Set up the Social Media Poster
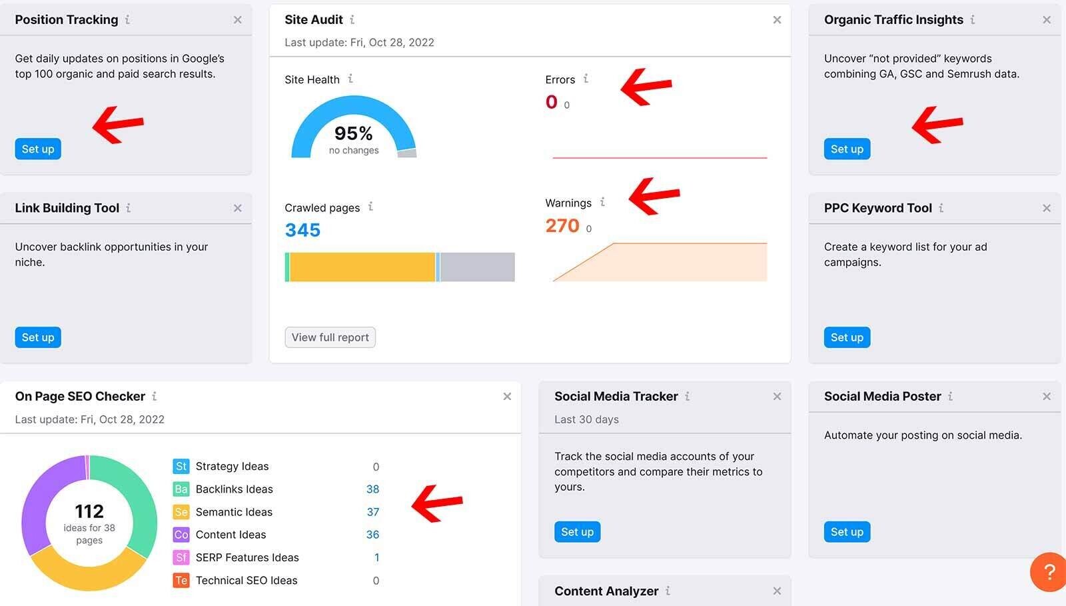Image resolution: width=1066 pixels, height=606 pixels. pos(846,532)
